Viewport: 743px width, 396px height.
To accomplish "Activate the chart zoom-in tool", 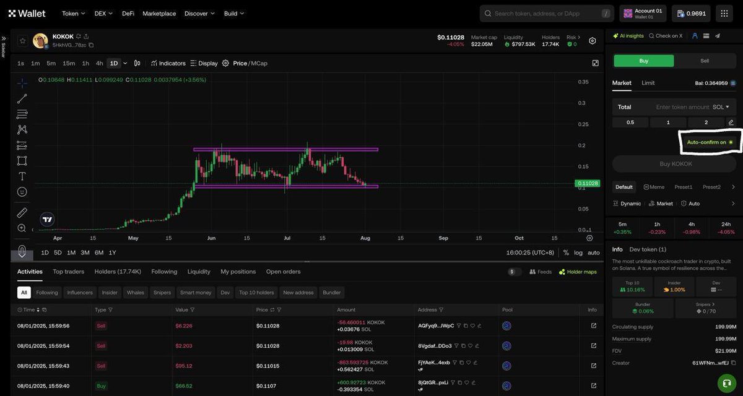I will pyautogui.click(x=22, y=228).
